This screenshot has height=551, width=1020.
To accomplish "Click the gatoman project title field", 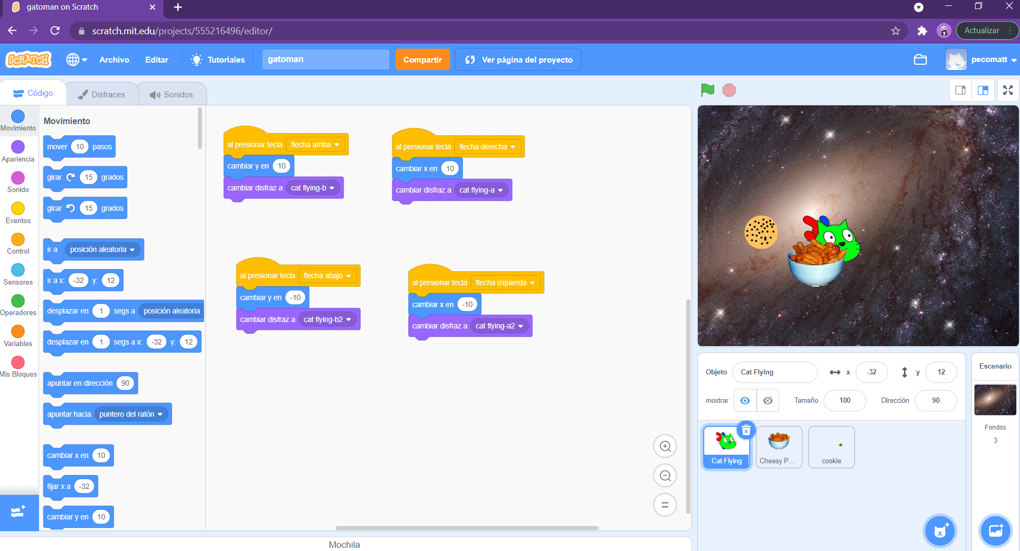I will [326, 59].
